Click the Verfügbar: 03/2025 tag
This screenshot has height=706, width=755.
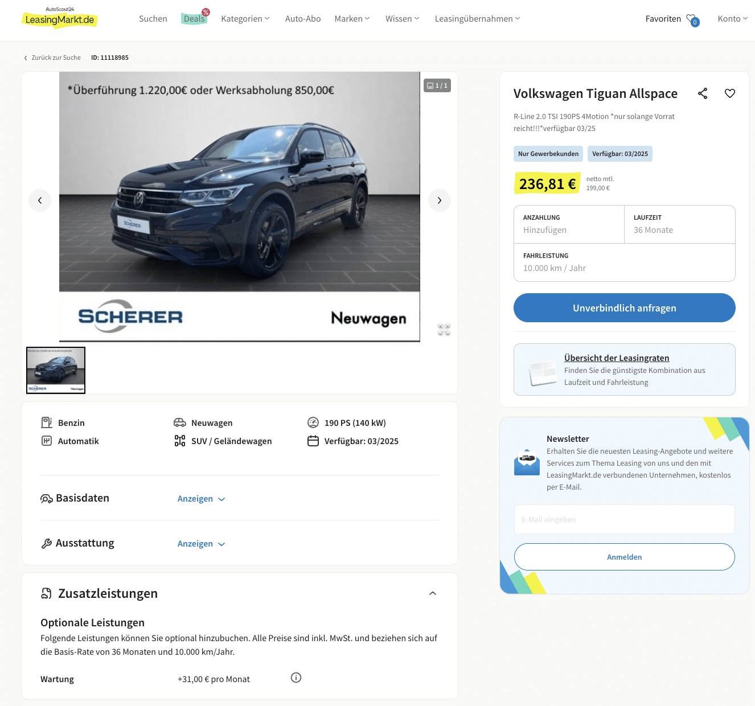click(620, 154)
